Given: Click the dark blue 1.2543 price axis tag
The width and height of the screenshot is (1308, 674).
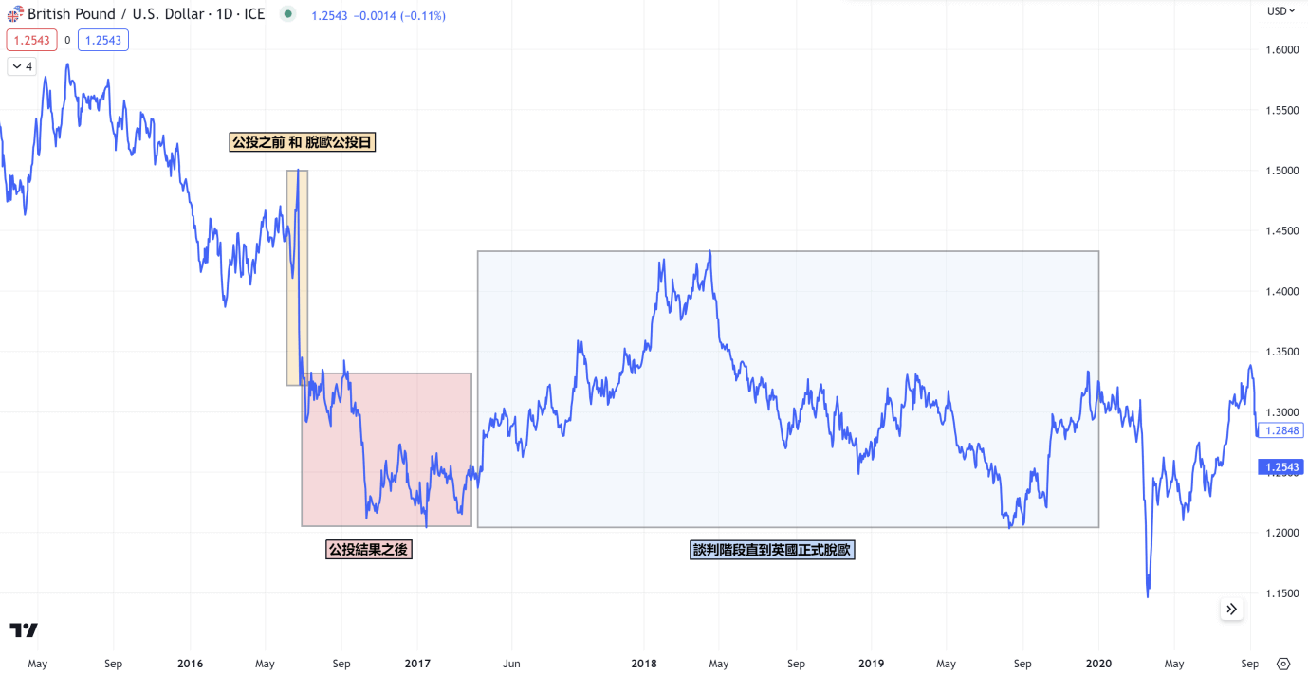Looking at the screenshot, I should [1280, 467].
